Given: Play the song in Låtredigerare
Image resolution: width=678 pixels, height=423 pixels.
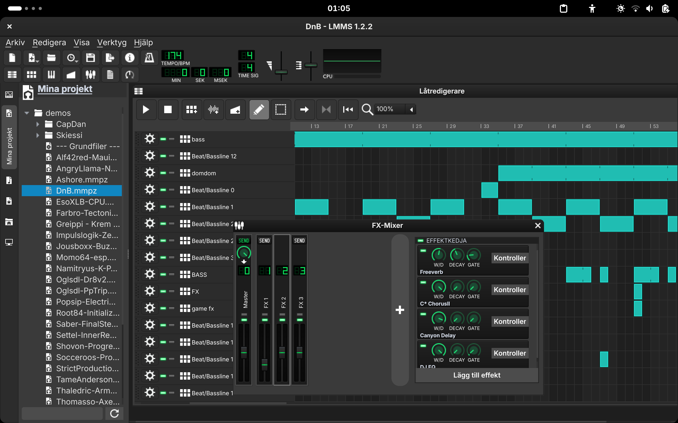Looking at the screenshot, I should click(x=146, y=109).
